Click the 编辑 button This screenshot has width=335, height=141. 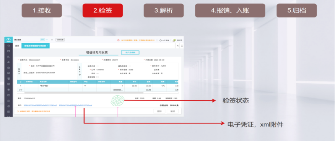172,111
